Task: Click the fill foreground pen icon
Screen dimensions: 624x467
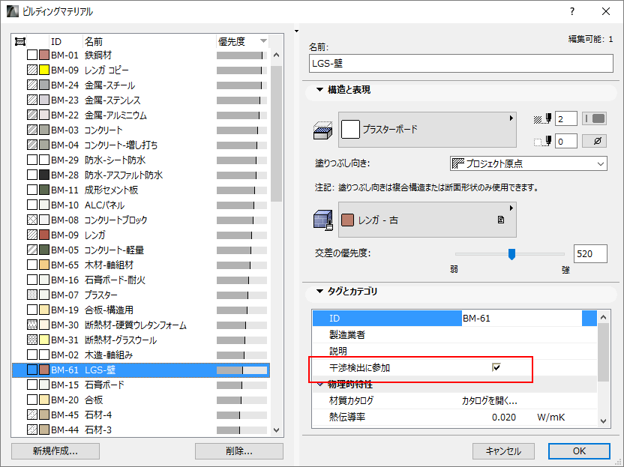Action: [542, 118]
